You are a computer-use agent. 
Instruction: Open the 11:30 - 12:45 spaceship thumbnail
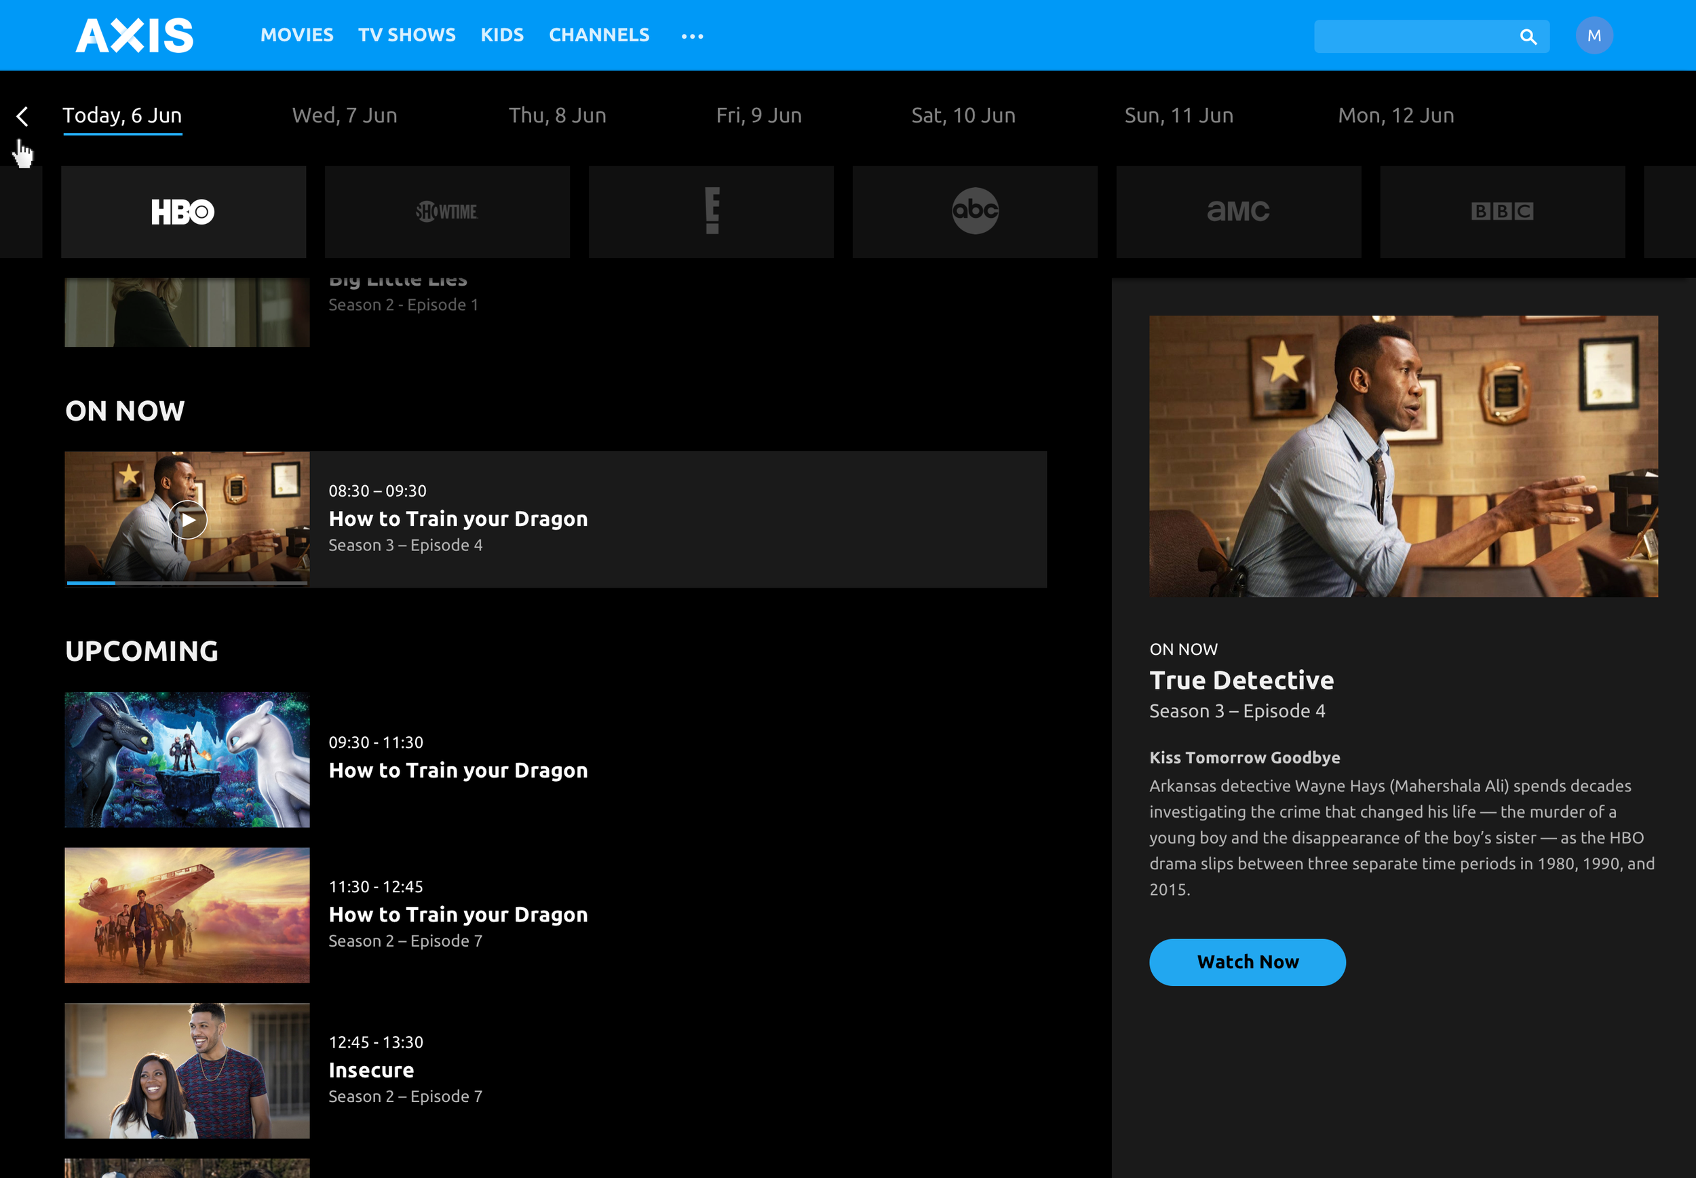tap(187, 915)
